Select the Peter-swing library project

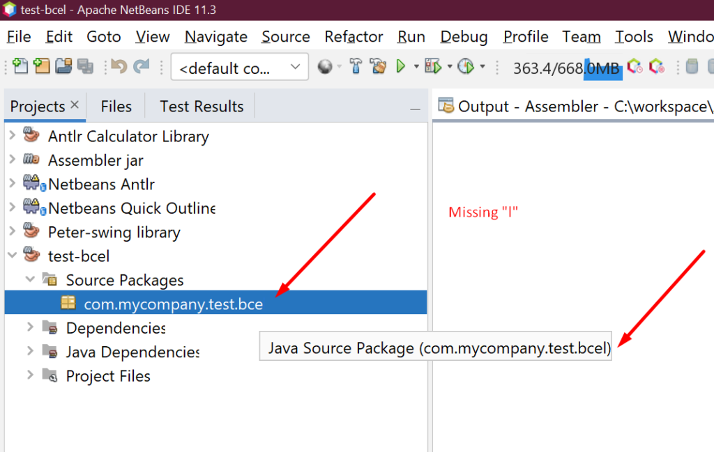[114, 232]
